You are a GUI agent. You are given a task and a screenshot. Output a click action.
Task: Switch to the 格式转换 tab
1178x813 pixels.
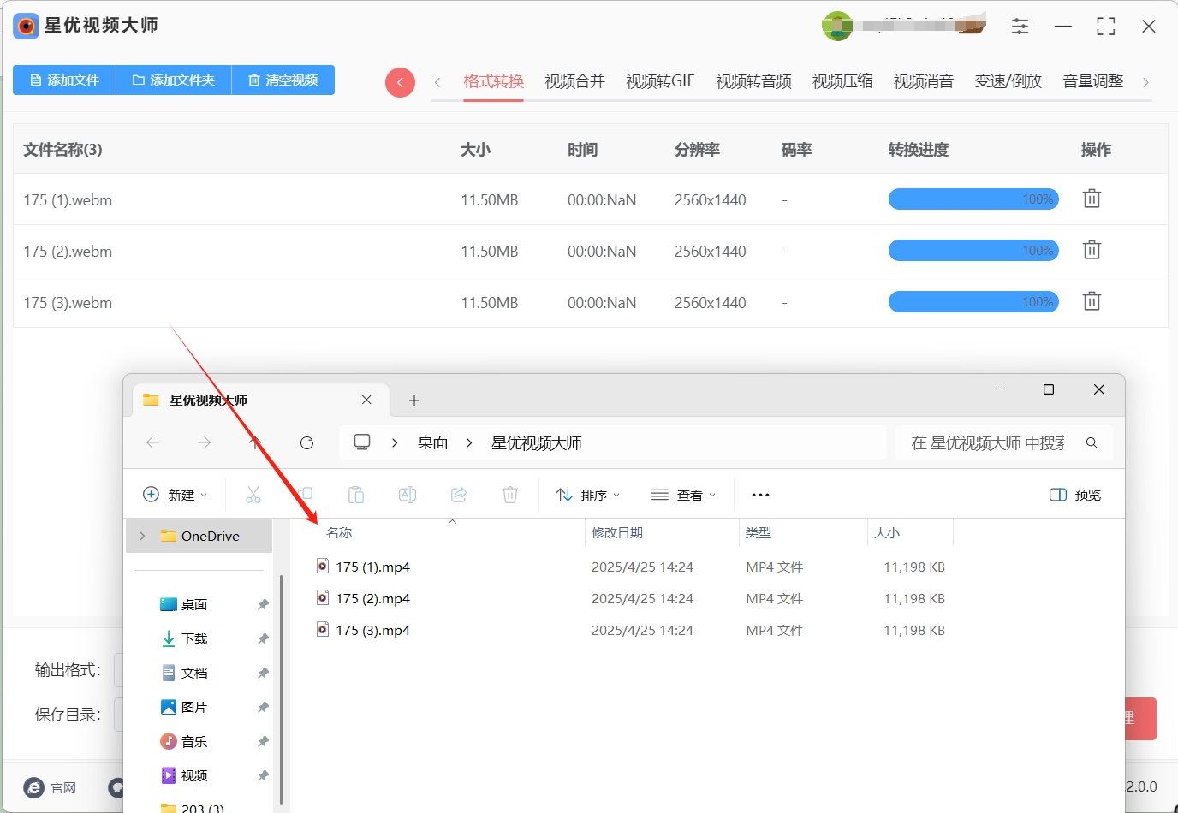493,81
